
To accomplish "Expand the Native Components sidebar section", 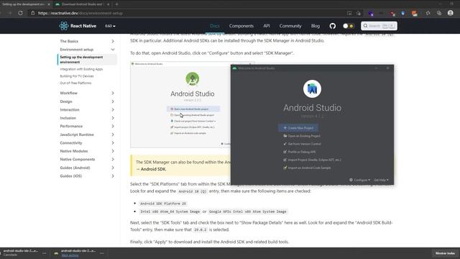I will tap(87, 159).
